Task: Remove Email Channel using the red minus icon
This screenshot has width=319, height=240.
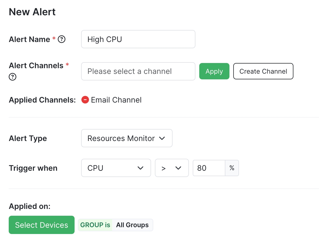Action: (85, 100)
